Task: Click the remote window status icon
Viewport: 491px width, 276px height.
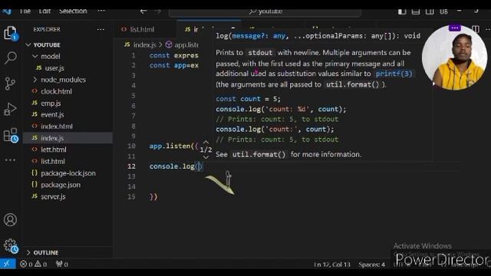Action: 8,264
